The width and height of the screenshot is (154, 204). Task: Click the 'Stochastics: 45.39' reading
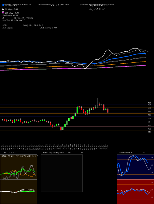(10, 15)
